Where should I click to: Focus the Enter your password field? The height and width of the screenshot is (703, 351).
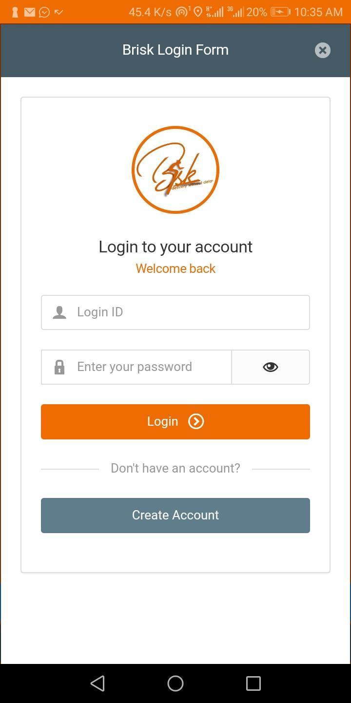point(136,367)
